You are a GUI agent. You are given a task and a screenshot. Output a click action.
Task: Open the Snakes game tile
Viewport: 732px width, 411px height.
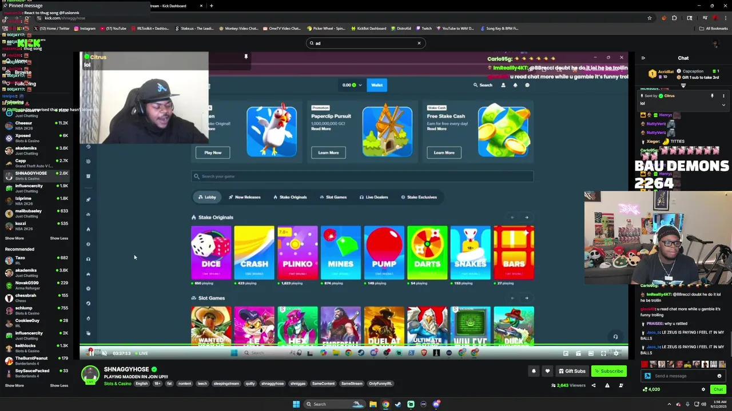tap(470, 252)
